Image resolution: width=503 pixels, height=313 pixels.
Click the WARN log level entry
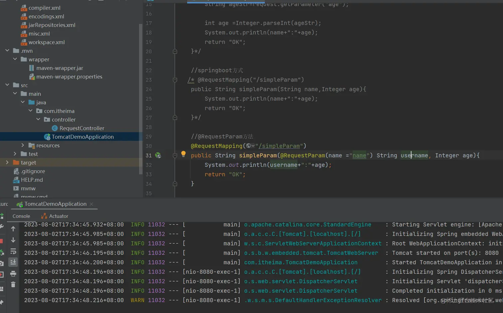(x=137, y=300)
